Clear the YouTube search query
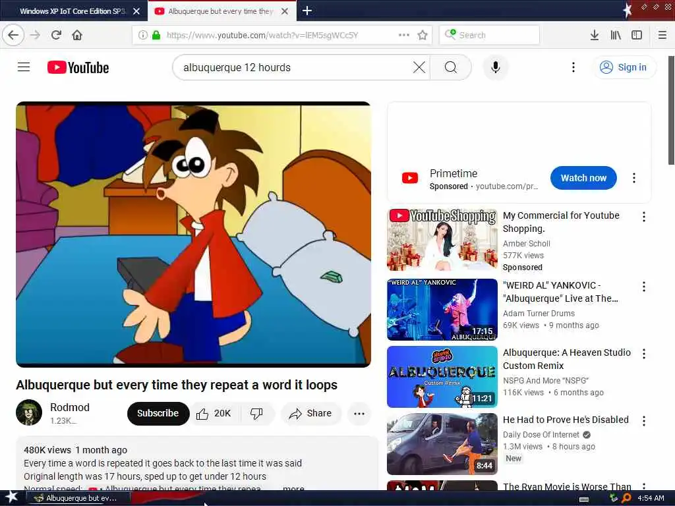Screen dimensions: 675x506 419,67
